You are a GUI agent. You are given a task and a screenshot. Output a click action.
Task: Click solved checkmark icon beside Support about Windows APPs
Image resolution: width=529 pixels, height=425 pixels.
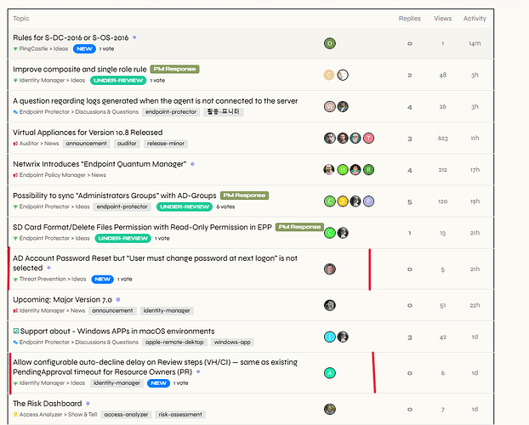(x=16, y=331)
